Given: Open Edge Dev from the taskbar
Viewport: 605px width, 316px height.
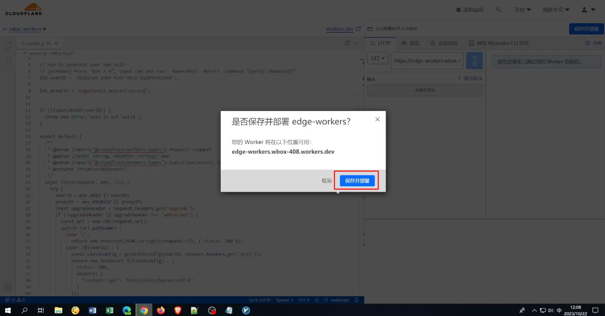Looking at the screenshot, I should pos(127,310).
